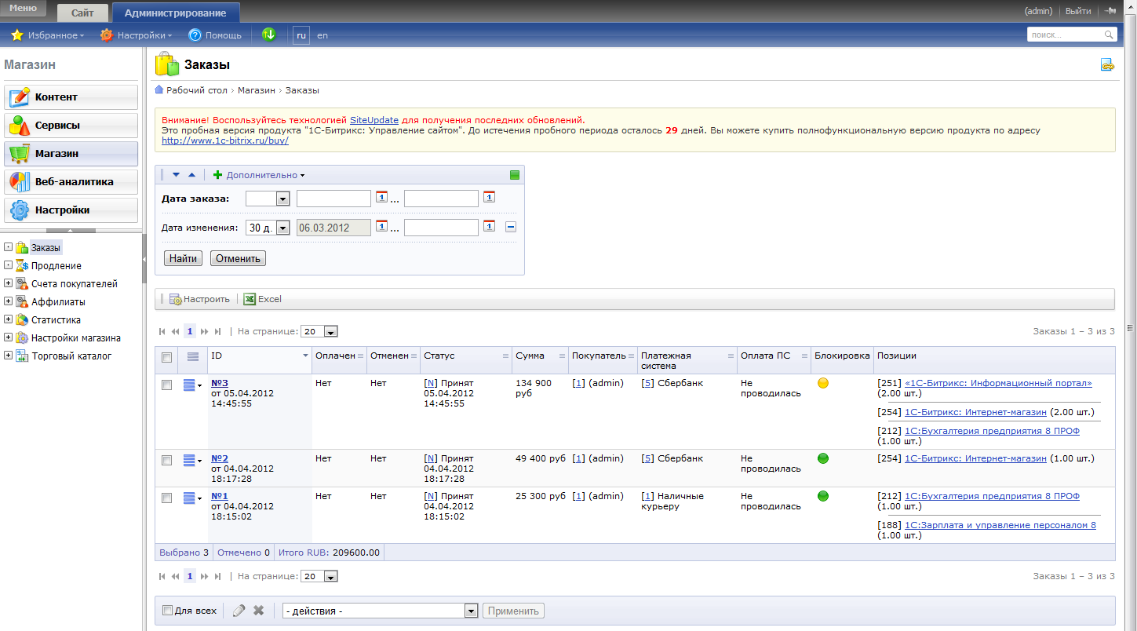The height and width of the screenshot is (631, 1137).
Task: Toggle the select-all checkbox in table header
Action: [166, 357]
